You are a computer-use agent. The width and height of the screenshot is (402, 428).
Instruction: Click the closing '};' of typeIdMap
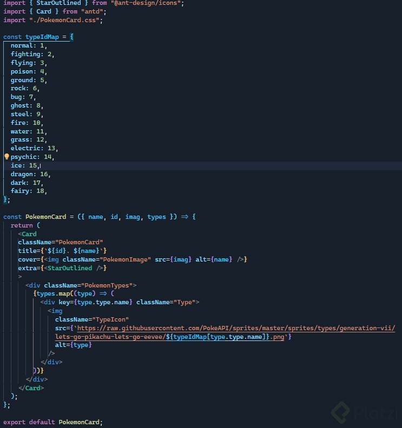6,200
